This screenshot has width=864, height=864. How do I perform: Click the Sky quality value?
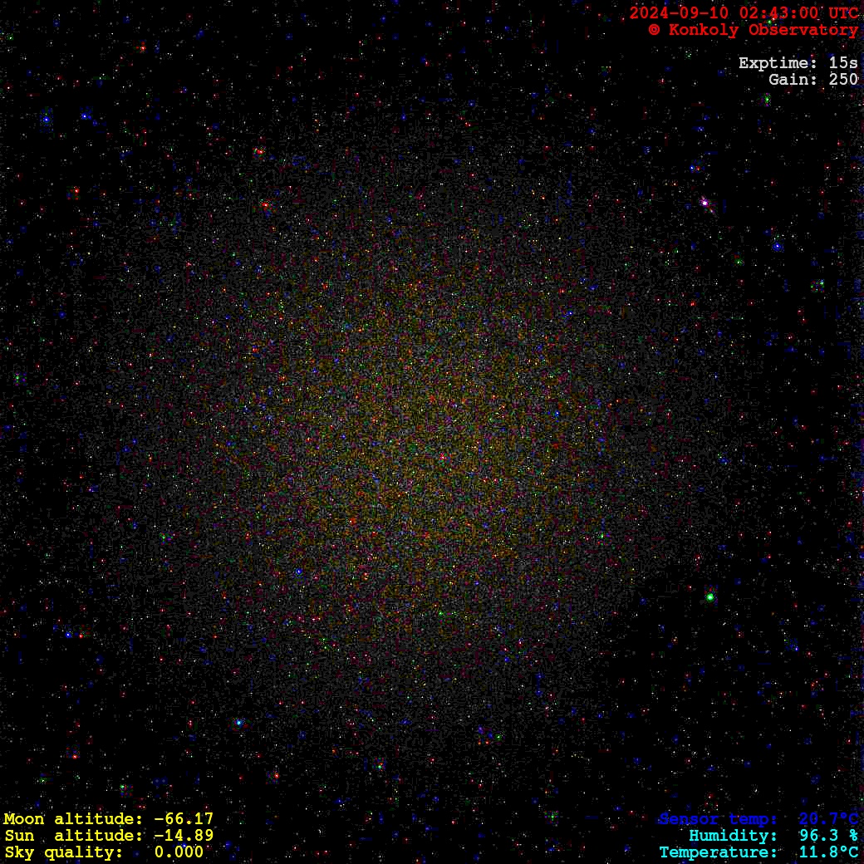(104, 852)
